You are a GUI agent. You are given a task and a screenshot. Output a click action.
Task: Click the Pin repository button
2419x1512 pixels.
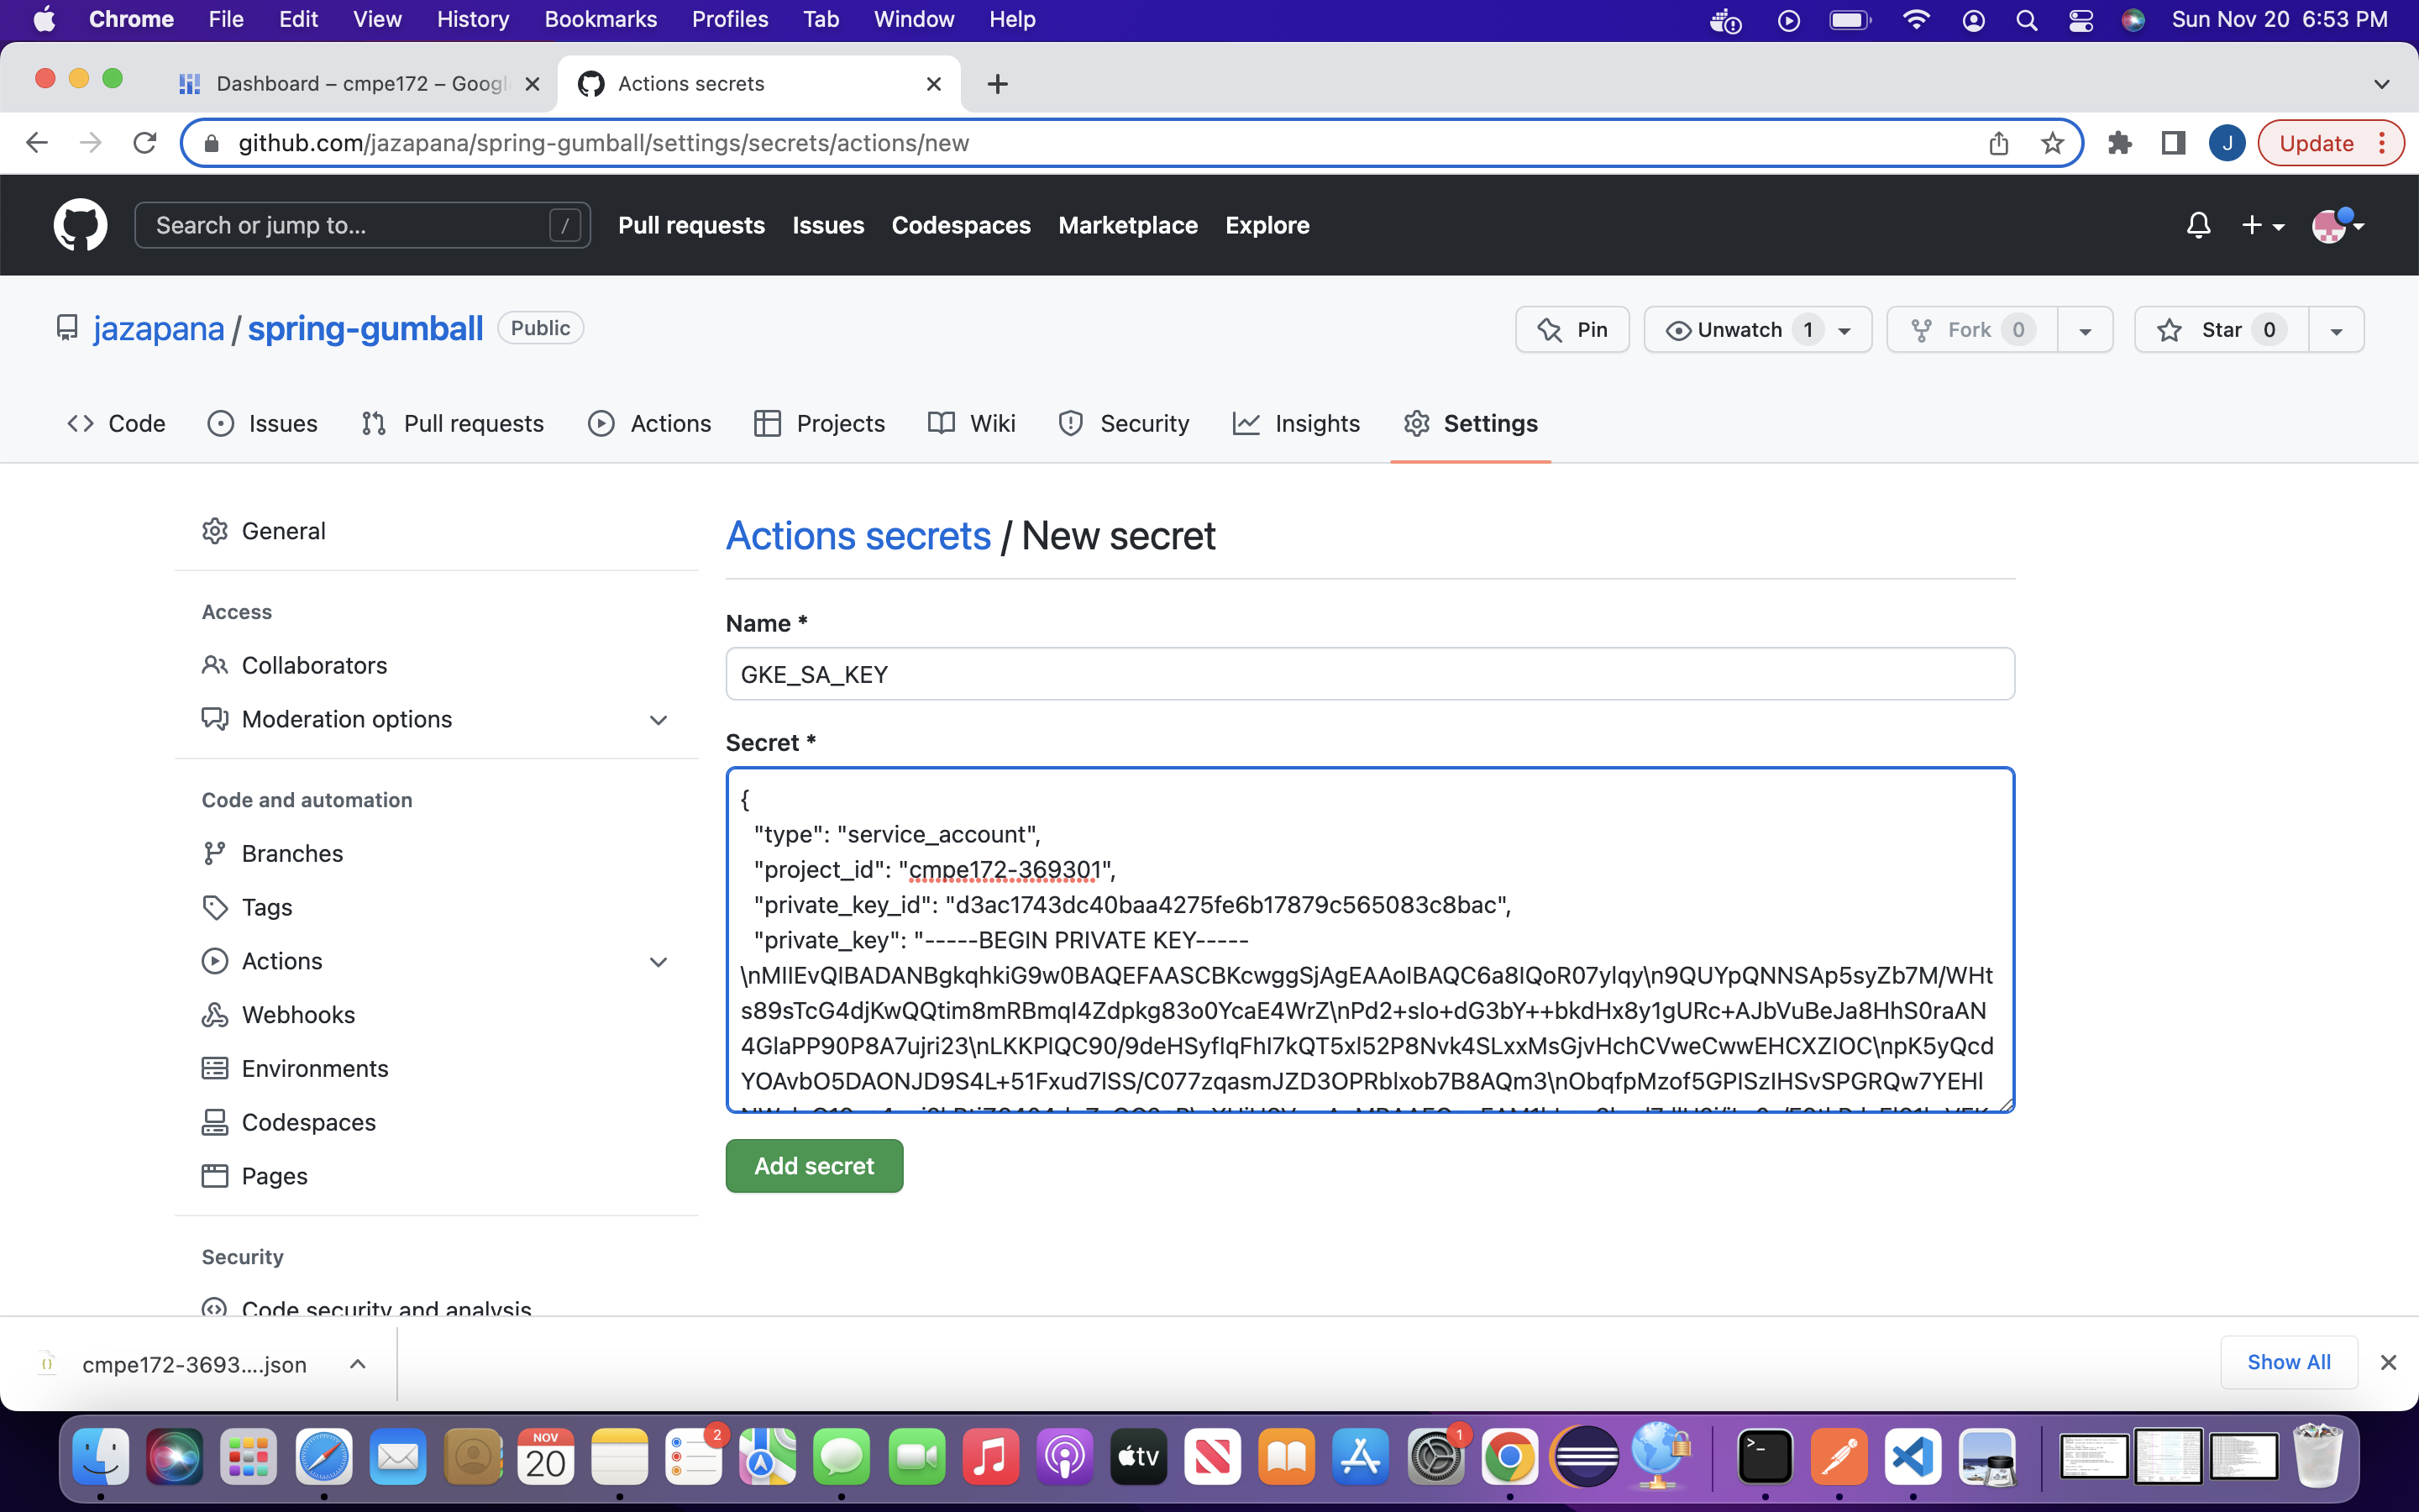[1572, 330]
